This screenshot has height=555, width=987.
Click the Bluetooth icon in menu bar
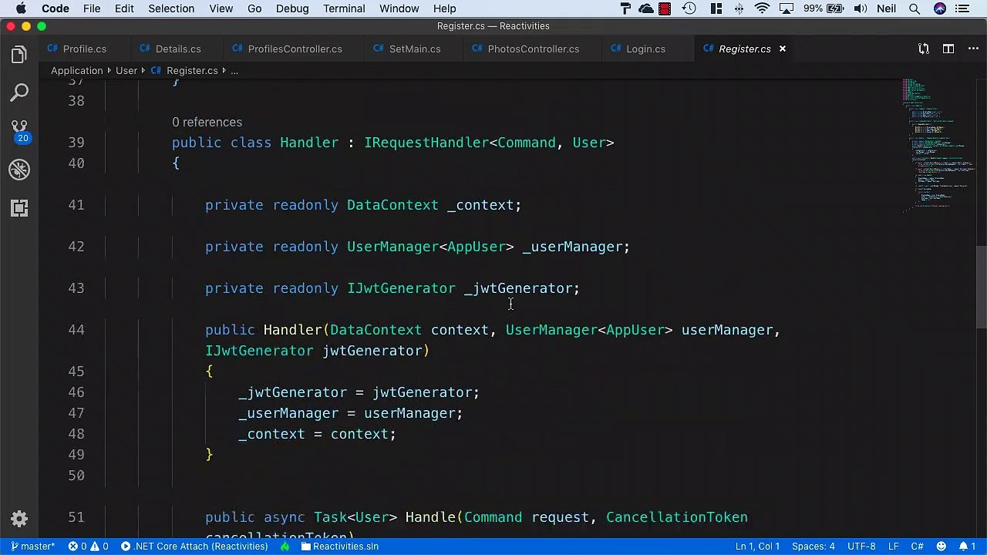(x=739, y=8)
